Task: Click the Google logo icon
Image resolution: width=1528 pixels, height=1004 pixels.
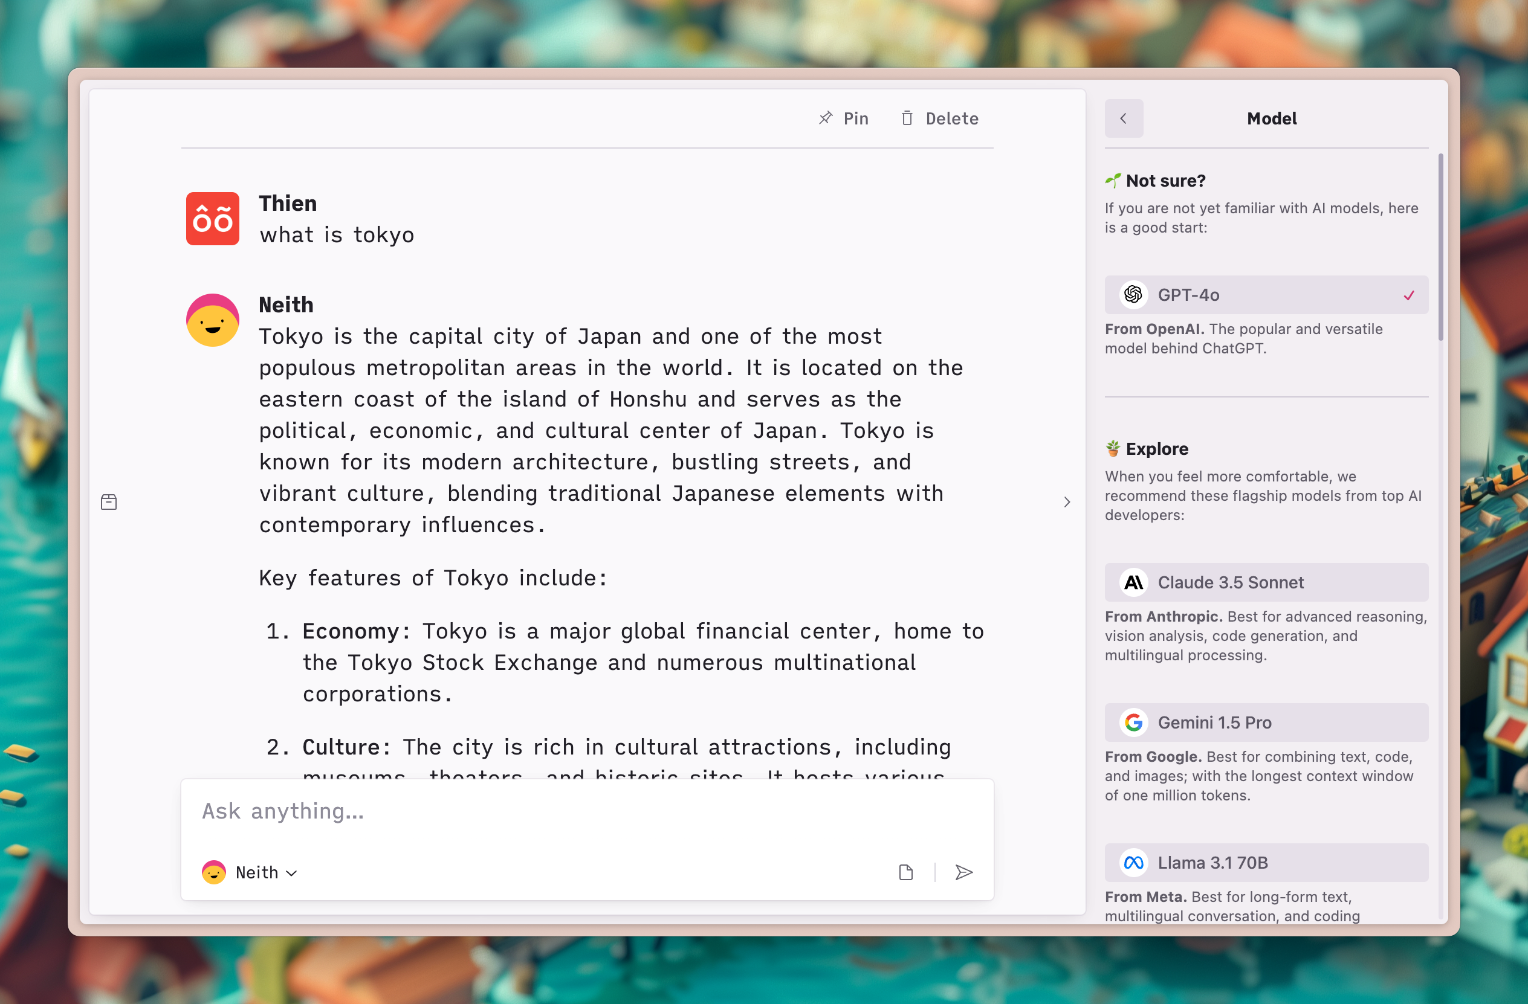Action: point(1133,722)
